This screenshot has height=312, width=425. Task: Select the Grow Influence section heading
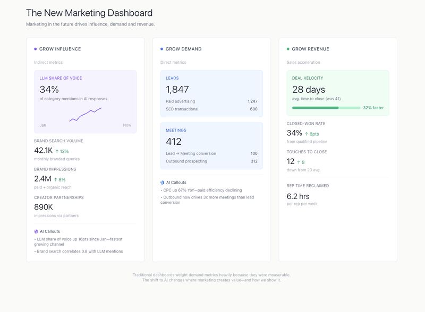[x=60, y=49]
